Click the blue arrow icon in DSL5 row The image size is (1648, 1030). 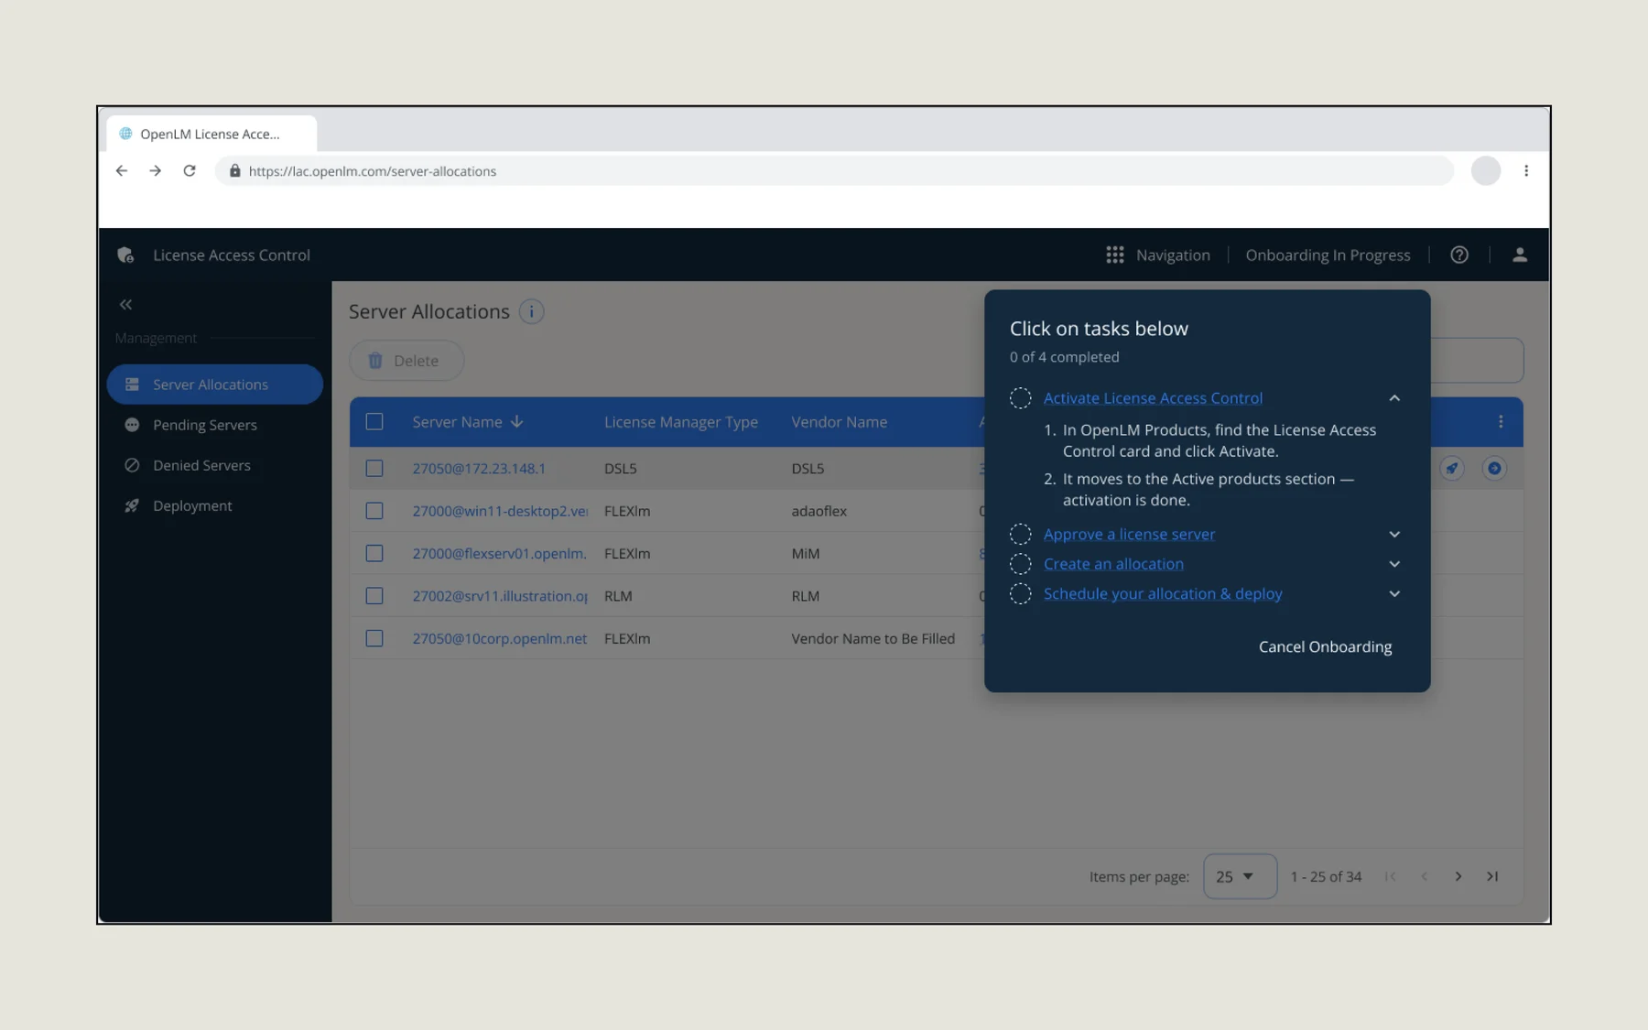tap(1494, 469)
